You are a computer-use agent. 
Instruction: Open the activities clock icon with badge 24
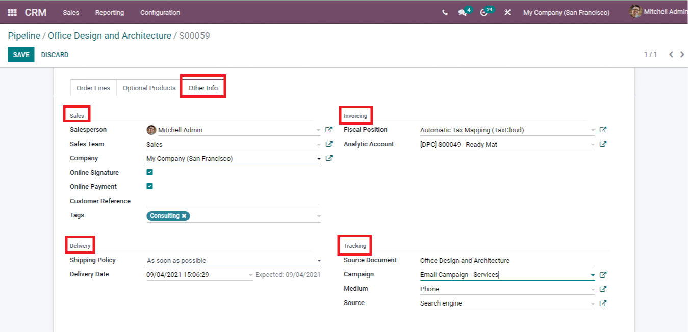484,12
